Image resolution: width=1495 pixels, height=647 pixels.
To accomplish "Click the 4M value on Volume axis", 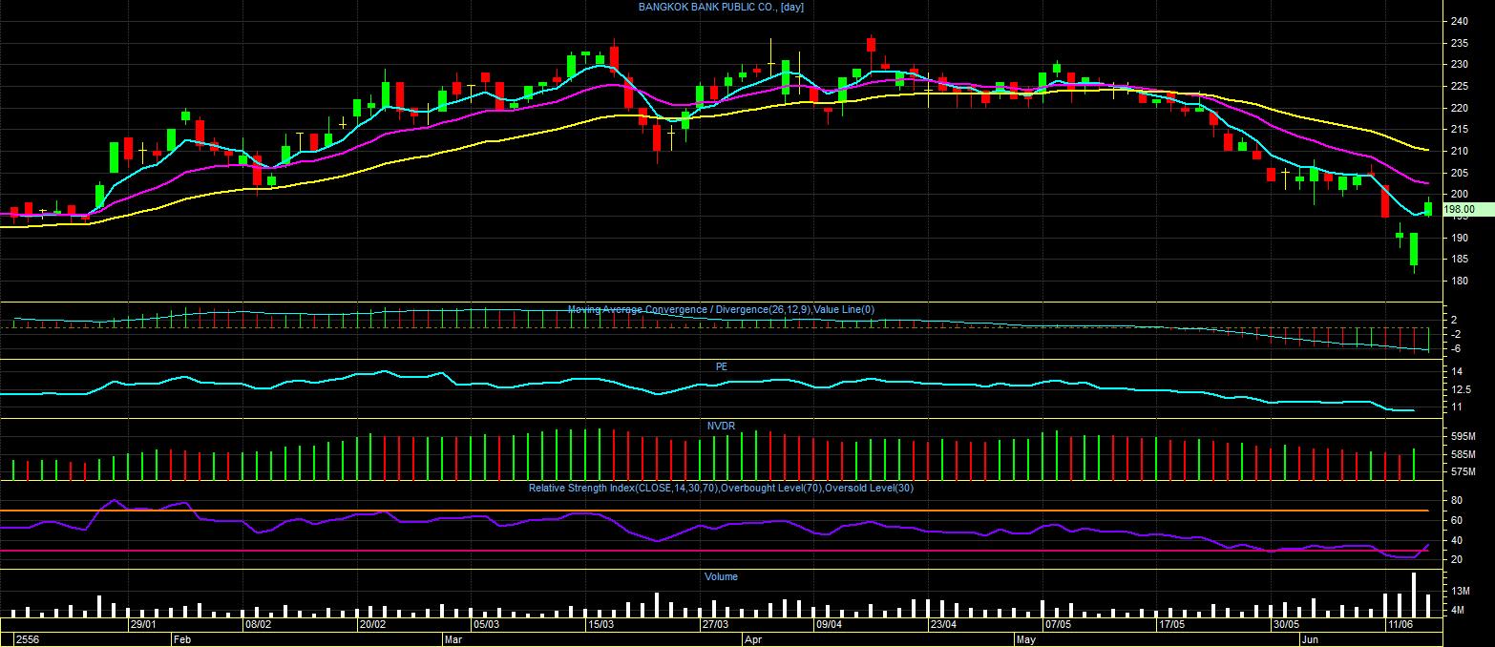I will click(x=1458, y=609).
